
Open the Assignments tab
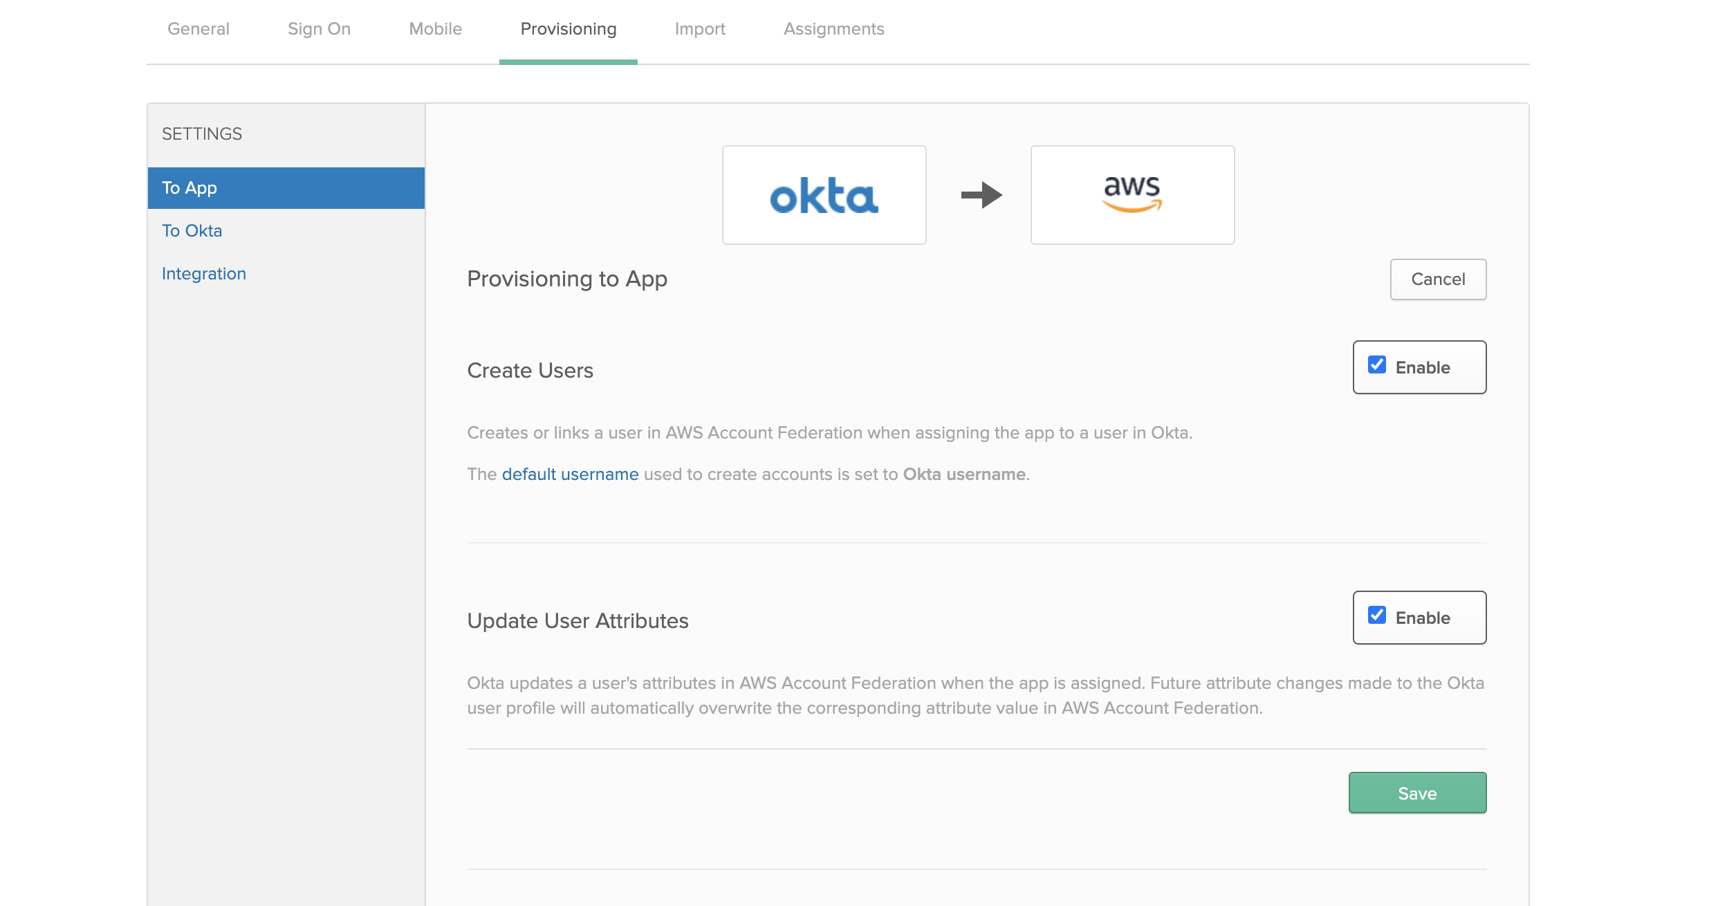(834, 28)
